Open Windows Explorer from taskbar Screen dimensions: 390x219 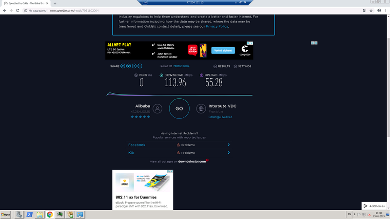[39, 215]
